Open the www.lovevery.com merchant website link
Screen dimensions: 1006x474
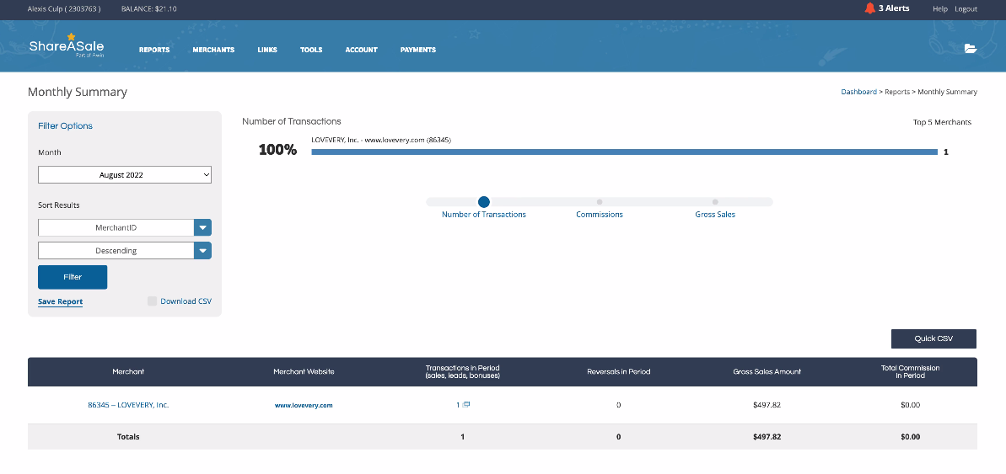[304, 406]
